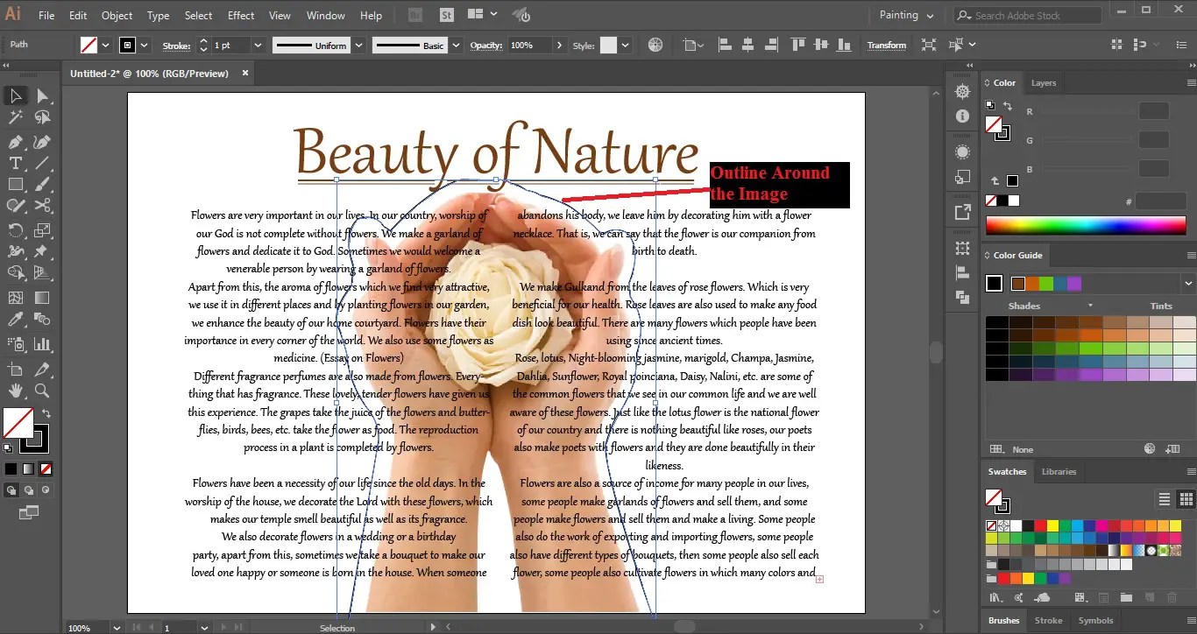
Task: Swap fill and stroke in toolbar
Action: [46, 413]
